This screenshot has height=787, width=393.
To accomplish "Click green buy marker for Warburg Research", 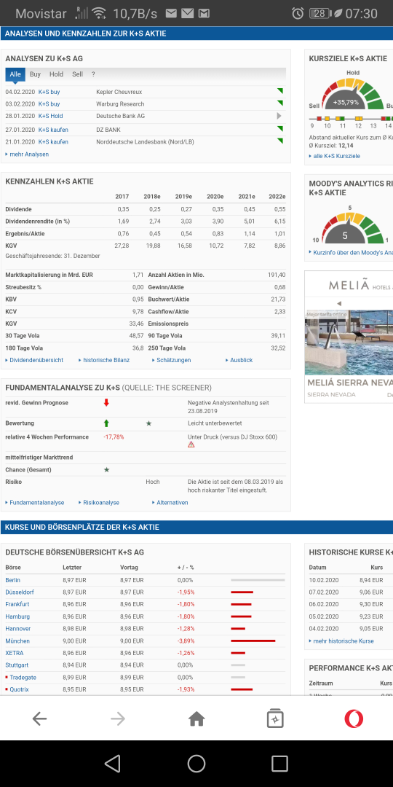I will [x=279, y=103].
